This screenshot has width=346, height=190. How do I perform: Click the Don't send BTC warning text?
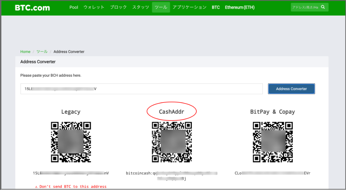pyautogui.click(x=71, y=187)
